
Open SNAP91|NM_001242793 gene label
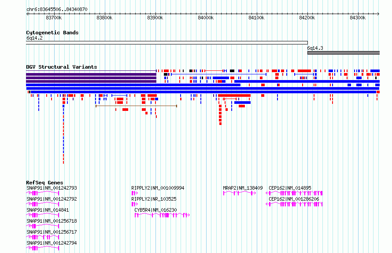(x=52, y=188)
